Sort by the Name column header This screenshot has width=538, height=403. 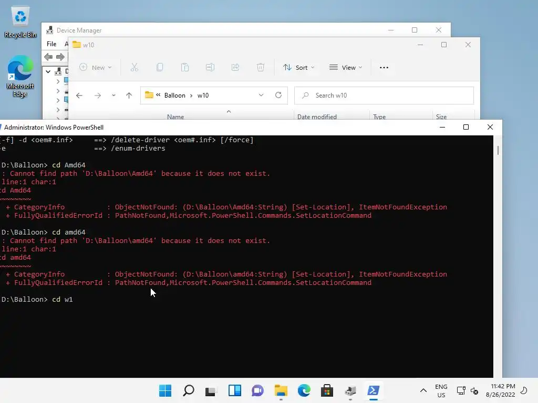(175, 117)
